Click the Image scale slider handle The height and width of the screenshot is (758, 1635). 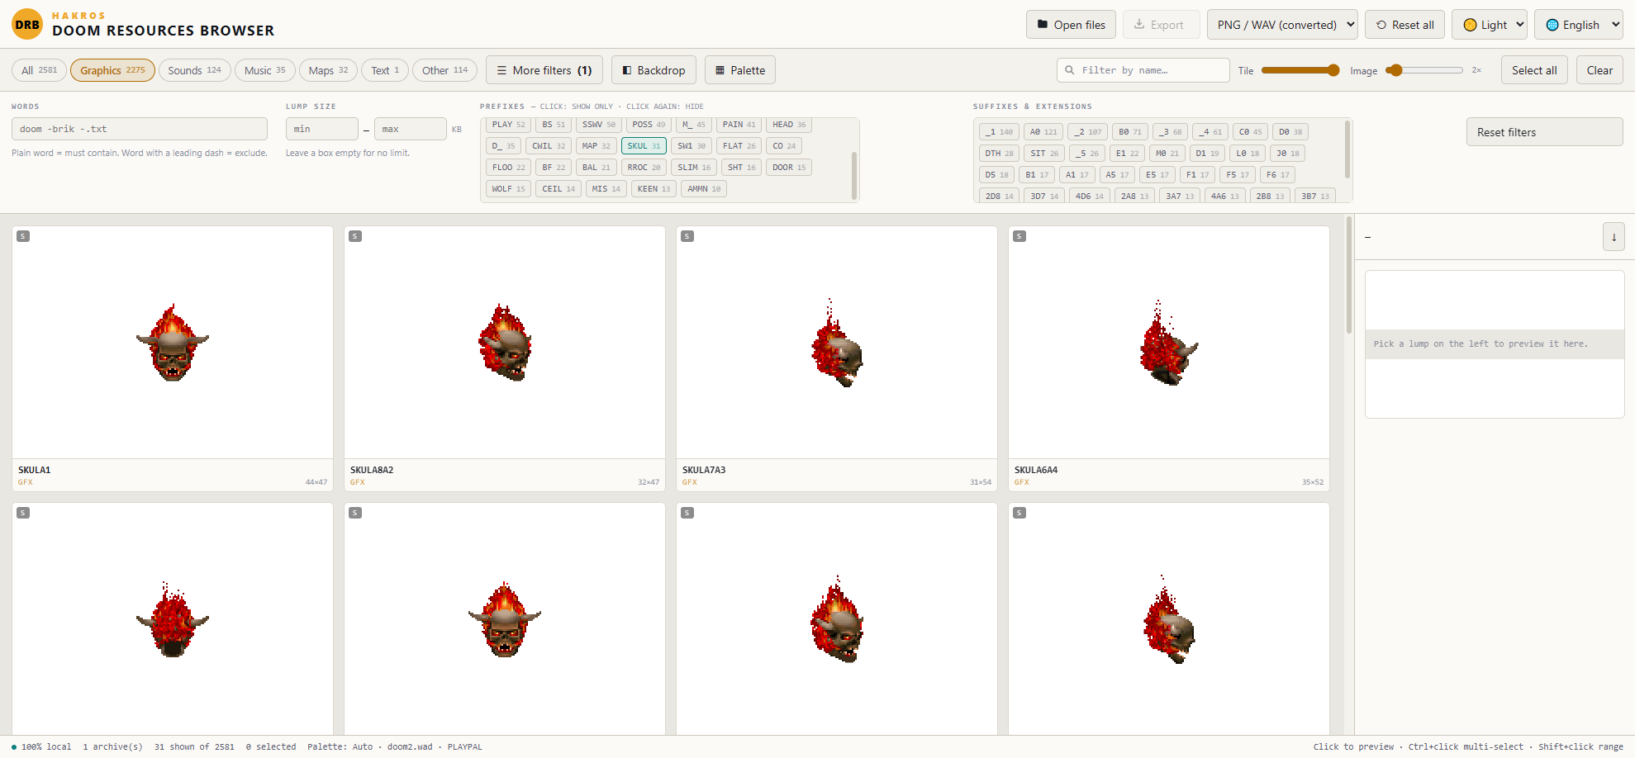point(1395,70)
